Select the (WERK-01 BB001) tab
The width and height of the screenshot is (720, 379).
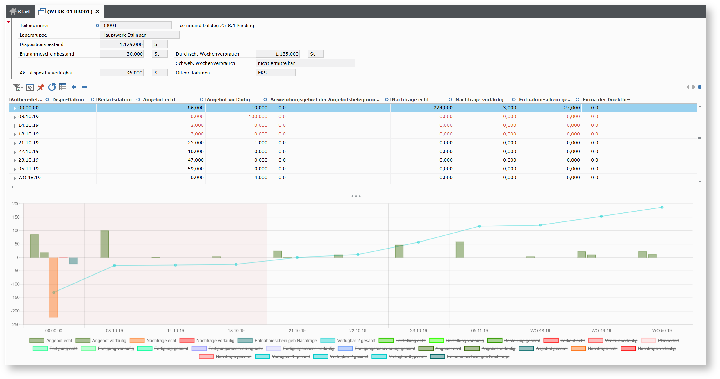[69, 12]
